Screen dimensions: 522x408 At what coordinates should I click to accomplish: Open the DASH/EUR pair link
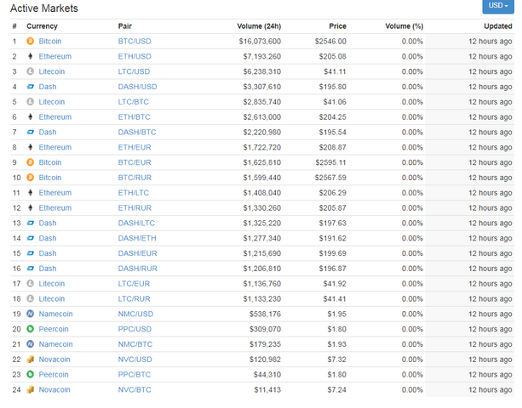(137, 253)
